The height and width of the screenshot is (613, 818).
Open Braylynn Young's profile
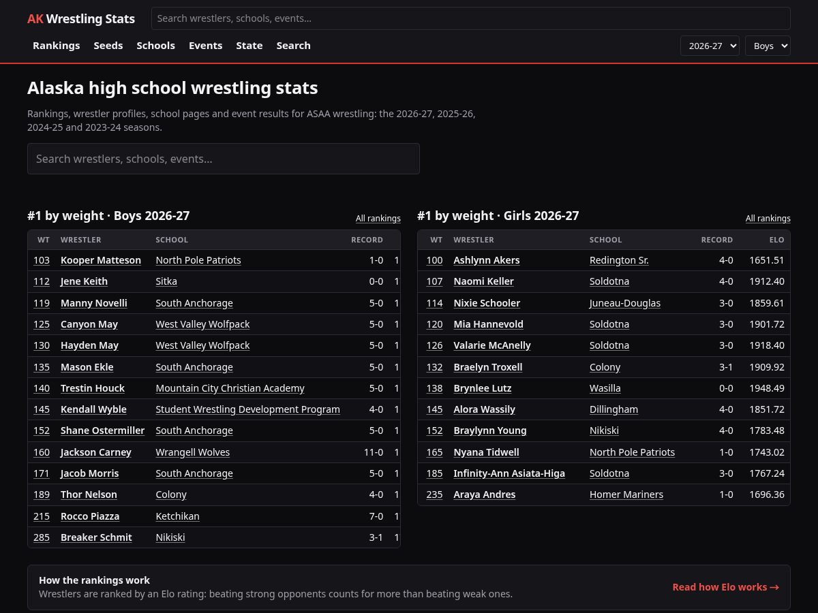(x=490, y=430)
